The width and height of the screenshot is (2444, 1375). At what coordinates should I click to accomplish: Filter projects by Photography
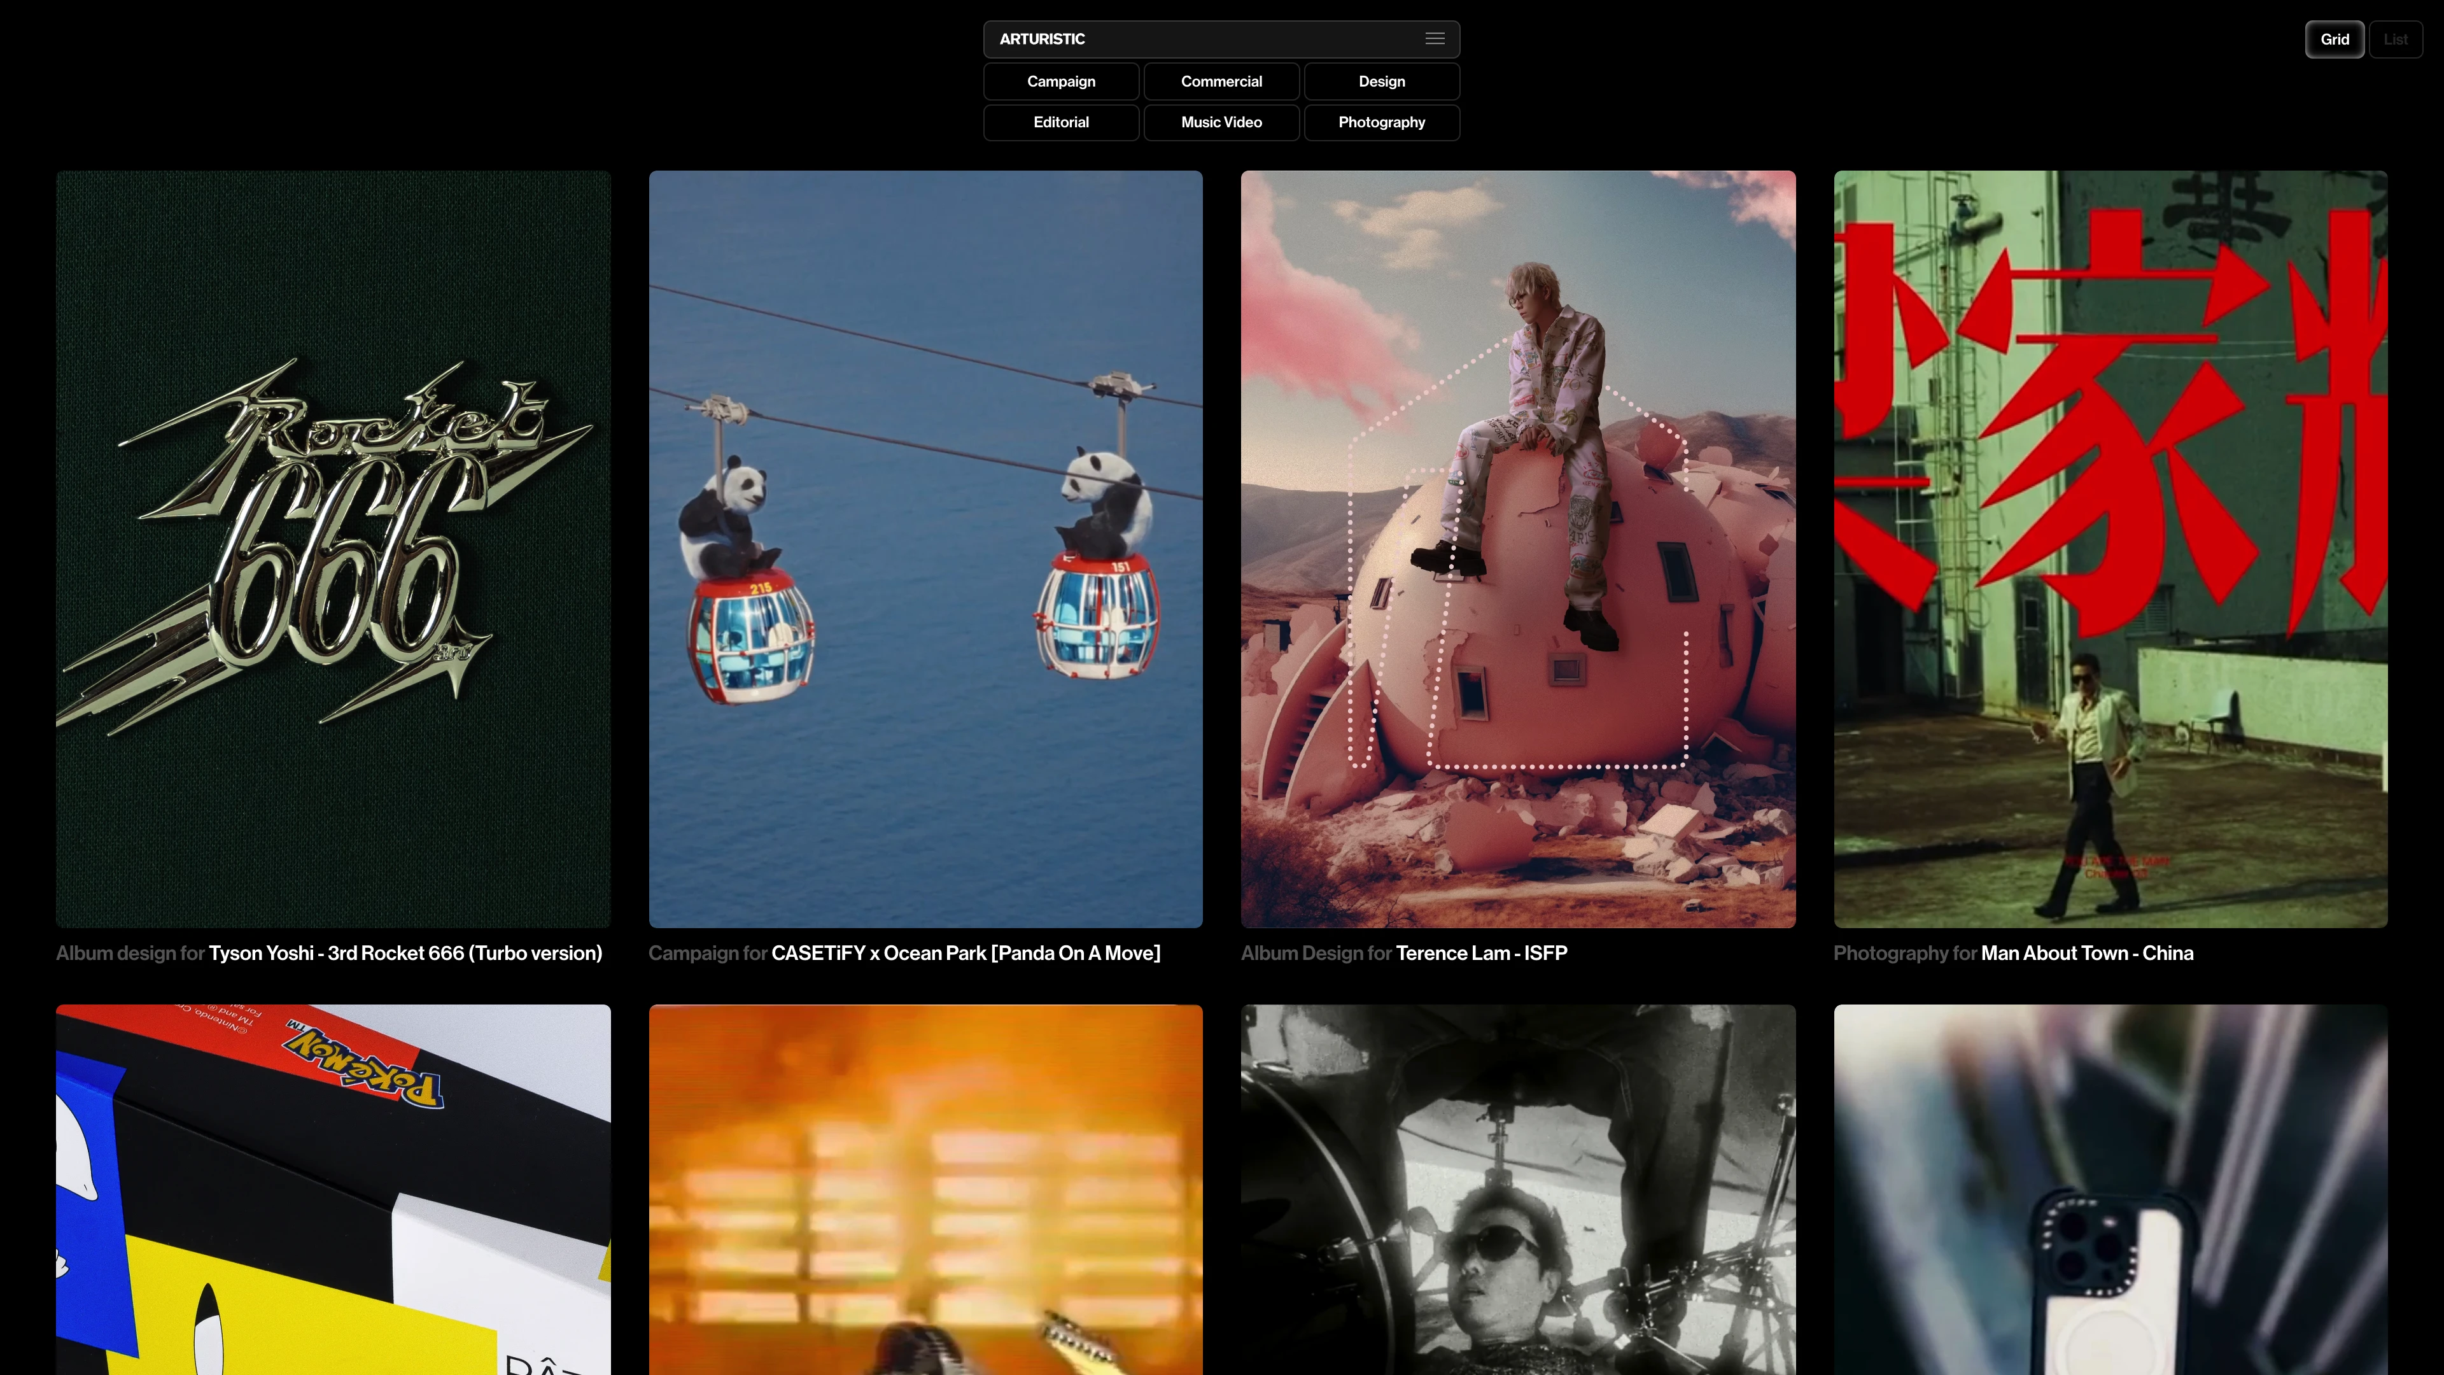[1381, 122]
